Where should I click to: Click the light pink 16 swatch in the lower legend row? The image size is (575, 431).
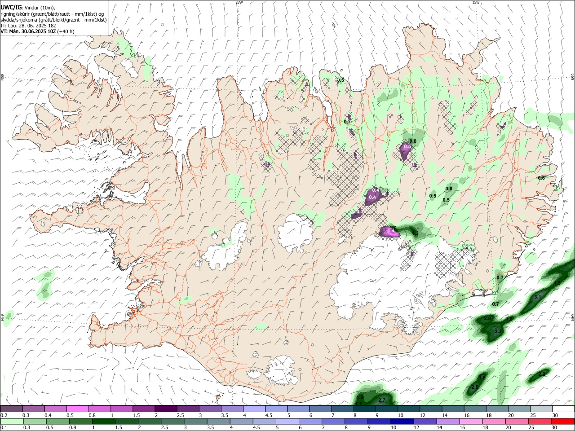471,421
